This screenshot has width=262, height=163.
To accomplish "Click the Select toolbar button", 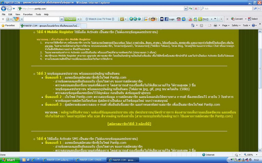I will pyautogui.click(x=253, y=19).
